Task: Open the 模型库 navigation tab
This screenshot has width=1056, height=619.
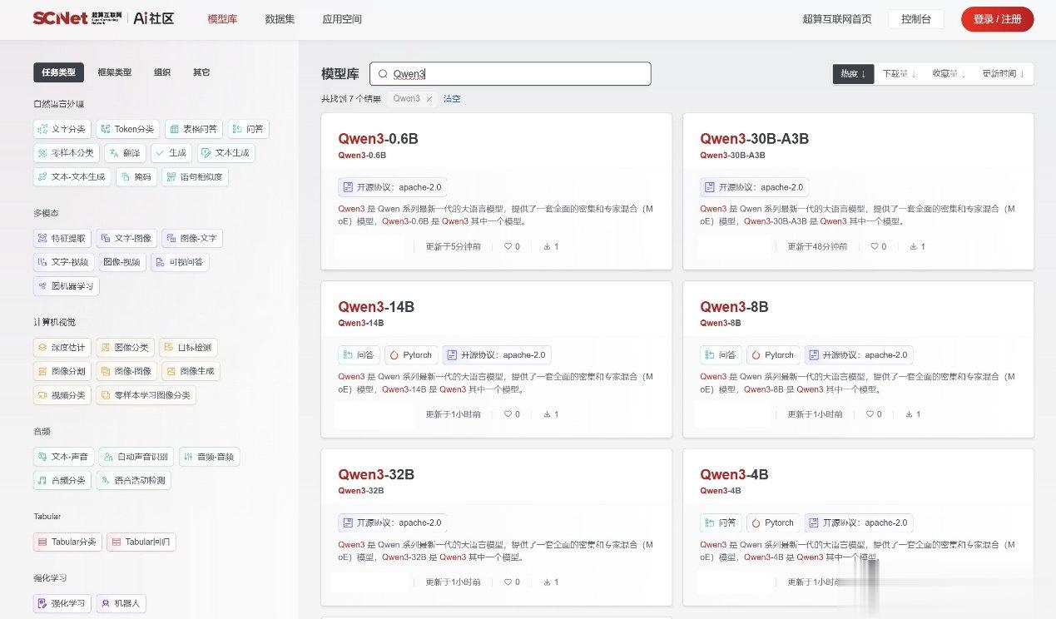Action: (222, 19)
